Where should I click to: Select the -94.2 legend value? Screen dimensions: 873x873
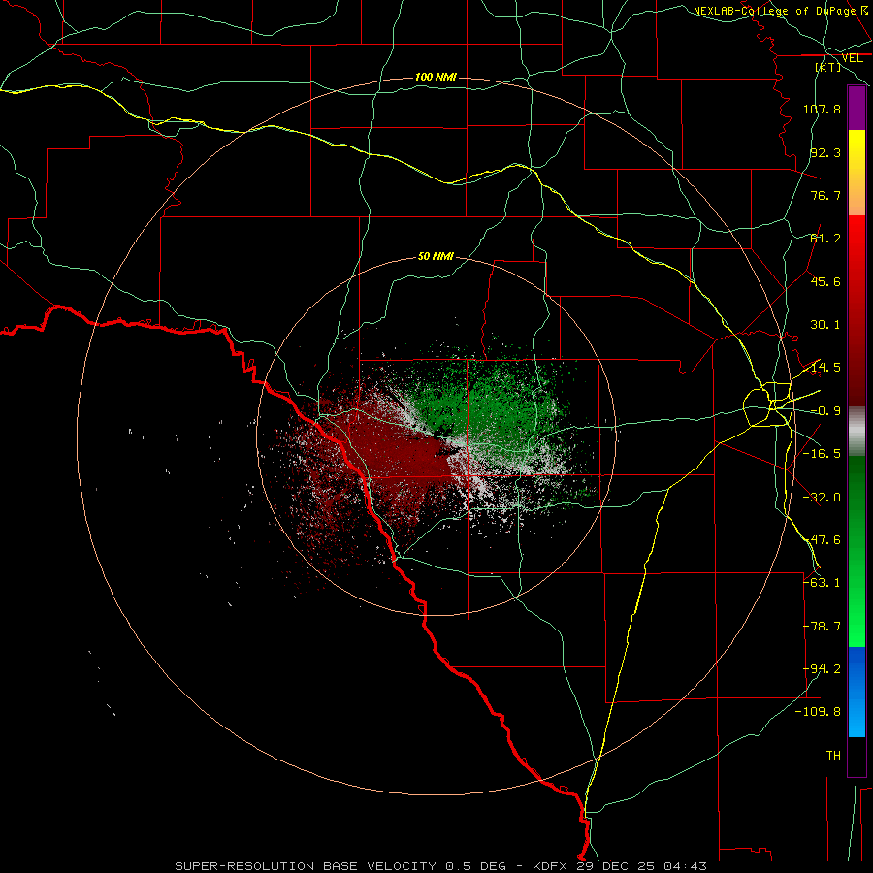point(822,669)
